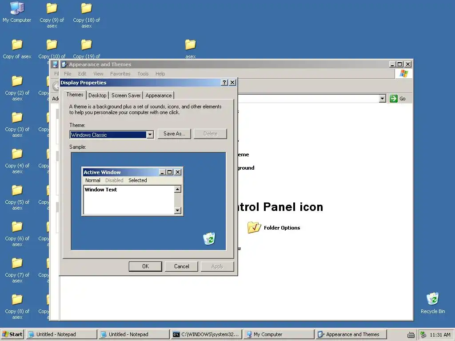Image resolution: width=455 pixels, height=341 pixels.
Task: Select the Copy (2) of asex folder
Action: click(x=17, y=88)
